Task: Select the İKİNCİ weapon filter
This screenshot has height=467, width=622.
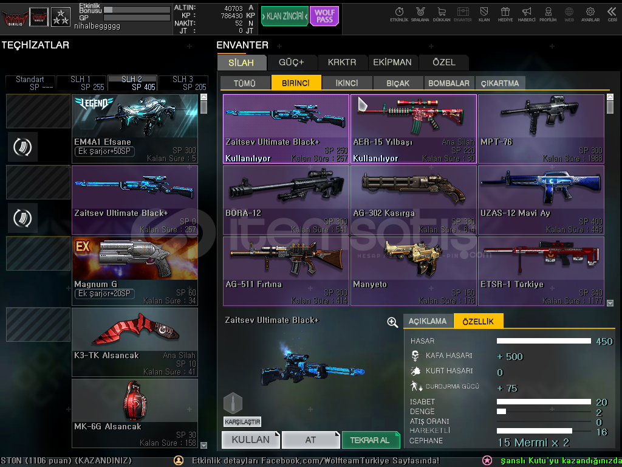Action: click(347, 83)
